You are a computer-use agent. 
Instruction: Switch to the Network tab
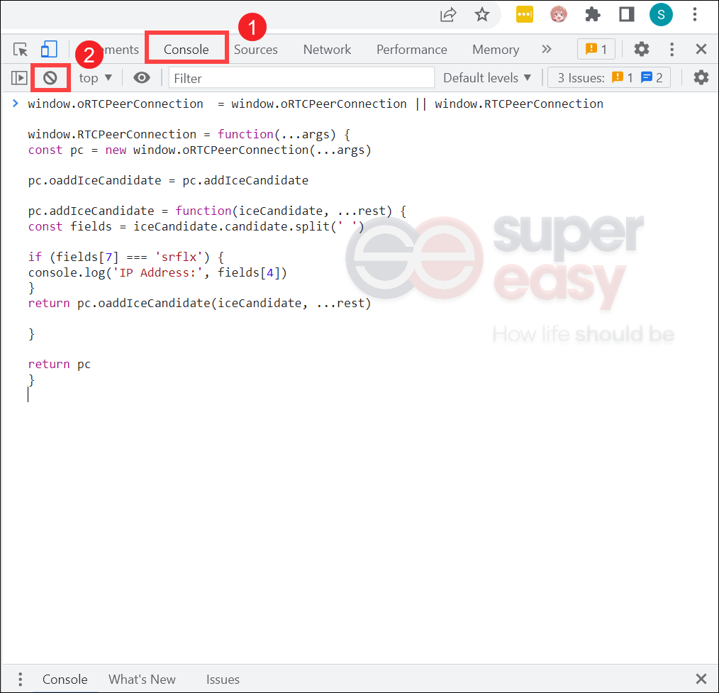click(327, 50)
